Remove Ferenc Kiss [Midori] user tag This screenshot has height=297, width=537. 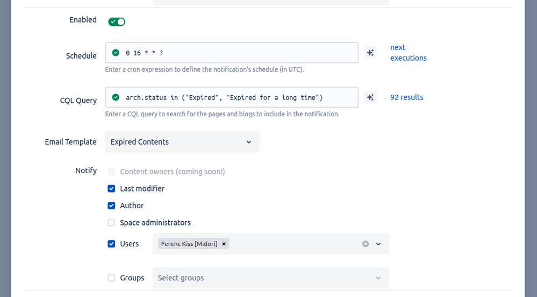point(224,244)
